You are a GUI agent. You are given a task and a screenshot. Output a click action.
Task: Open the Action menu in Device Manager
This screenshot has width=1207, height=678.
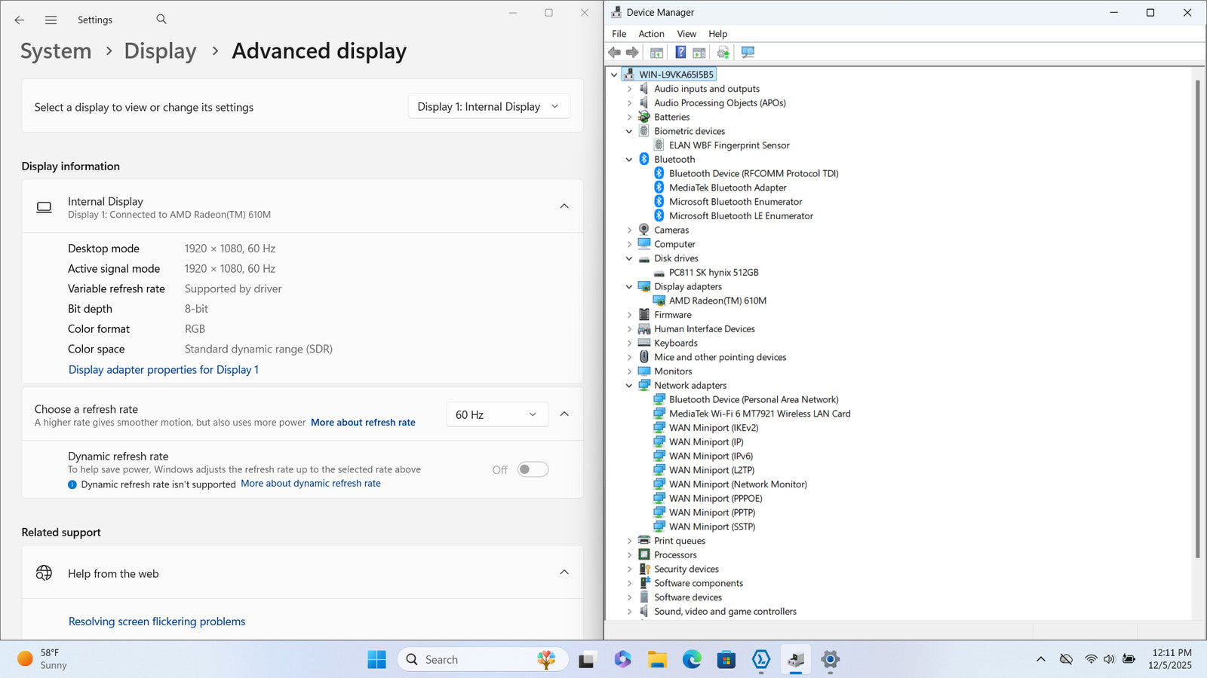[651, 34]
